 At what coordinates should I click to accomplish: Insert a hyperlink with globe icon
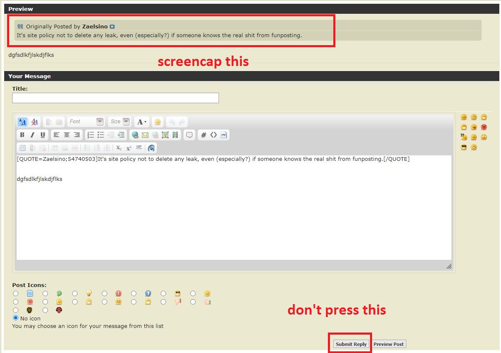(135, 135)
